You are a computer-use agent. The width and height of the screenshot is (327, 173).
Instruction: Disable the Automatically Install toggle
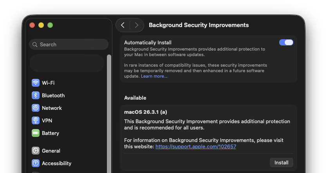286,42
